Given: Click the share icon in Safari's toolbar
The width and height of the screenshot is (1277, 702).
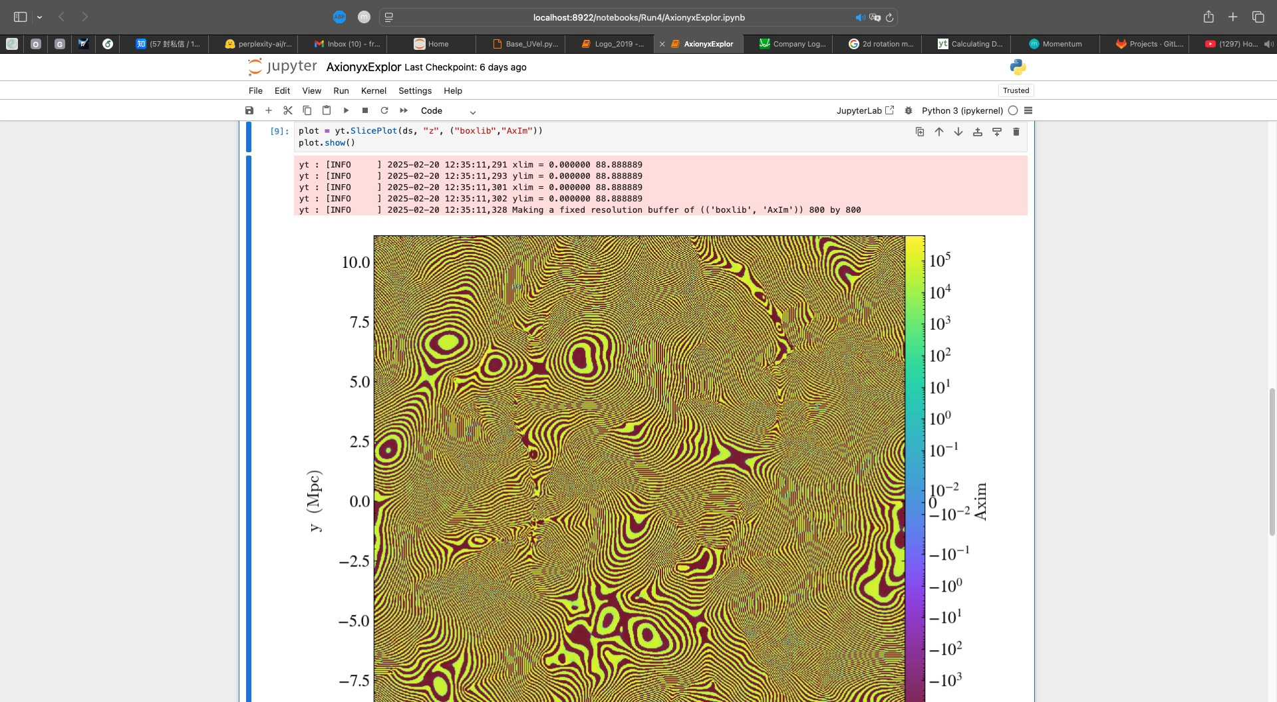Looking at the screenshot, I should coord(1208,17).
